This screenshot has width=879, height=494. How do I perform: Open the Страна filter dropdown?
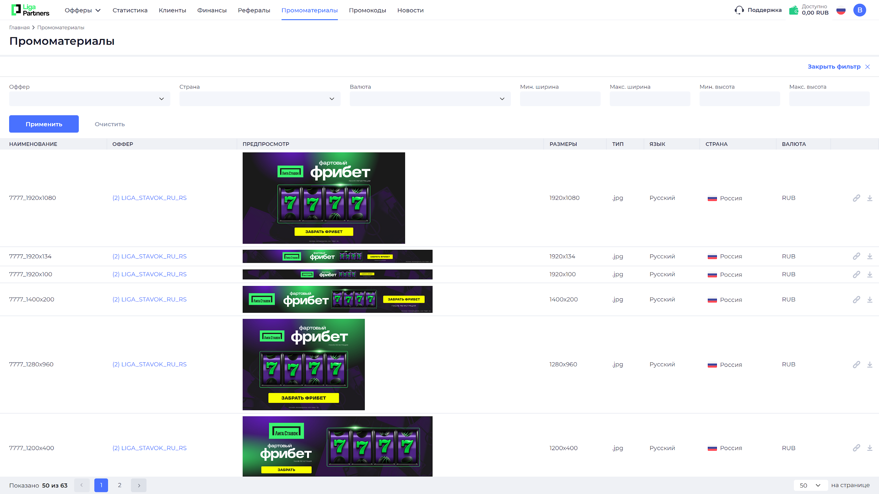click(260, 99)
